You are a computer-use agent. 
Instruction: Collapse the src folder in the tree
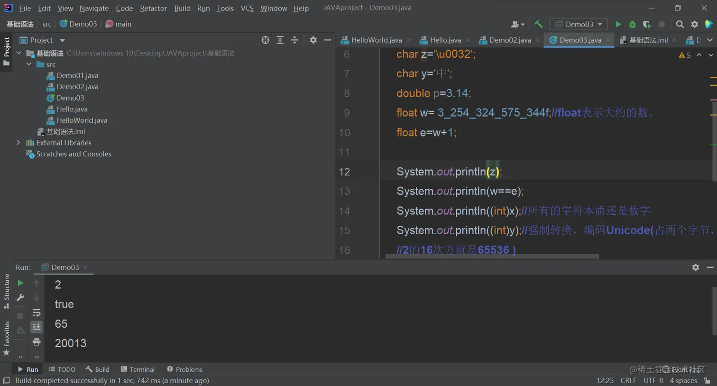click(x=29, y=64)
